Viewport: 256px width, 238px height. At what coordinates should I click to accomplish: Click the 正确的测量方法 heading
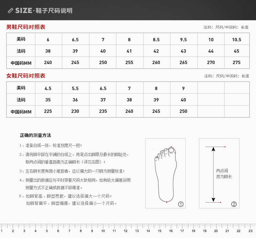(35, 135)
